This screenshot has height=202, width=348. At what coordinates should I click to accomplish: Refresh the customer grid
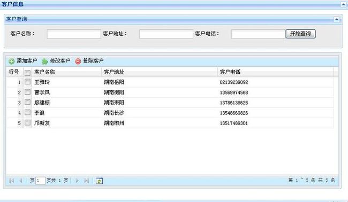click(x=99, y=181)
